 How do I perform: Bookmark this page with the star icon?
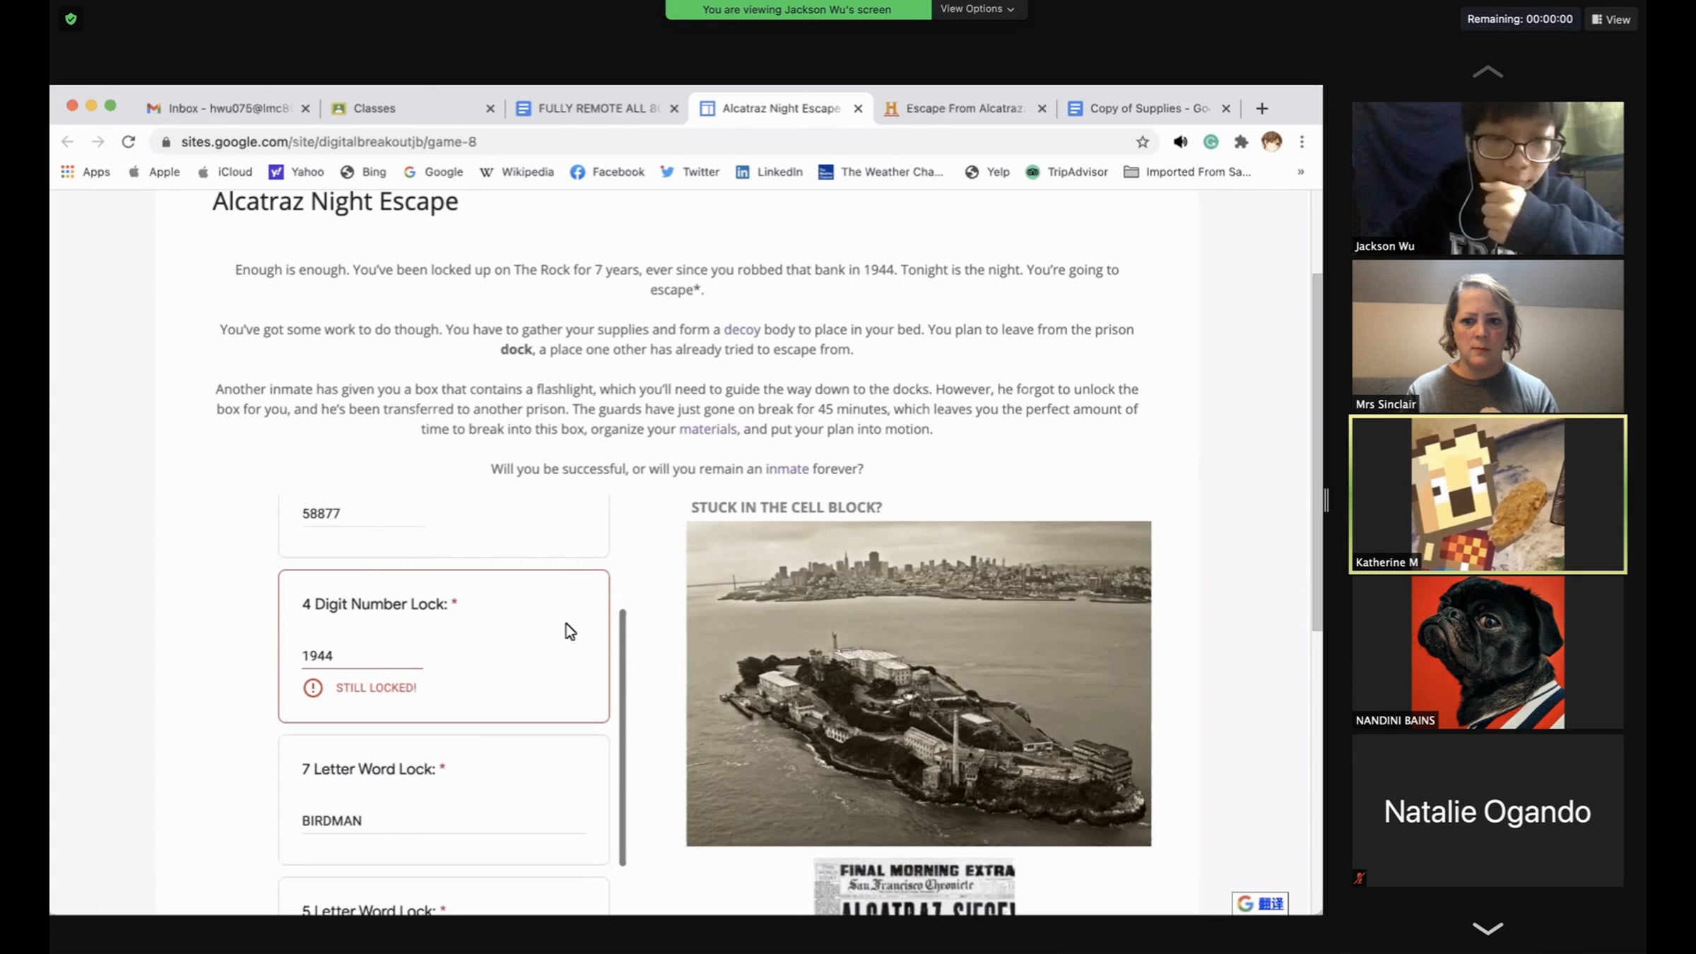(x=1143, y=142)
